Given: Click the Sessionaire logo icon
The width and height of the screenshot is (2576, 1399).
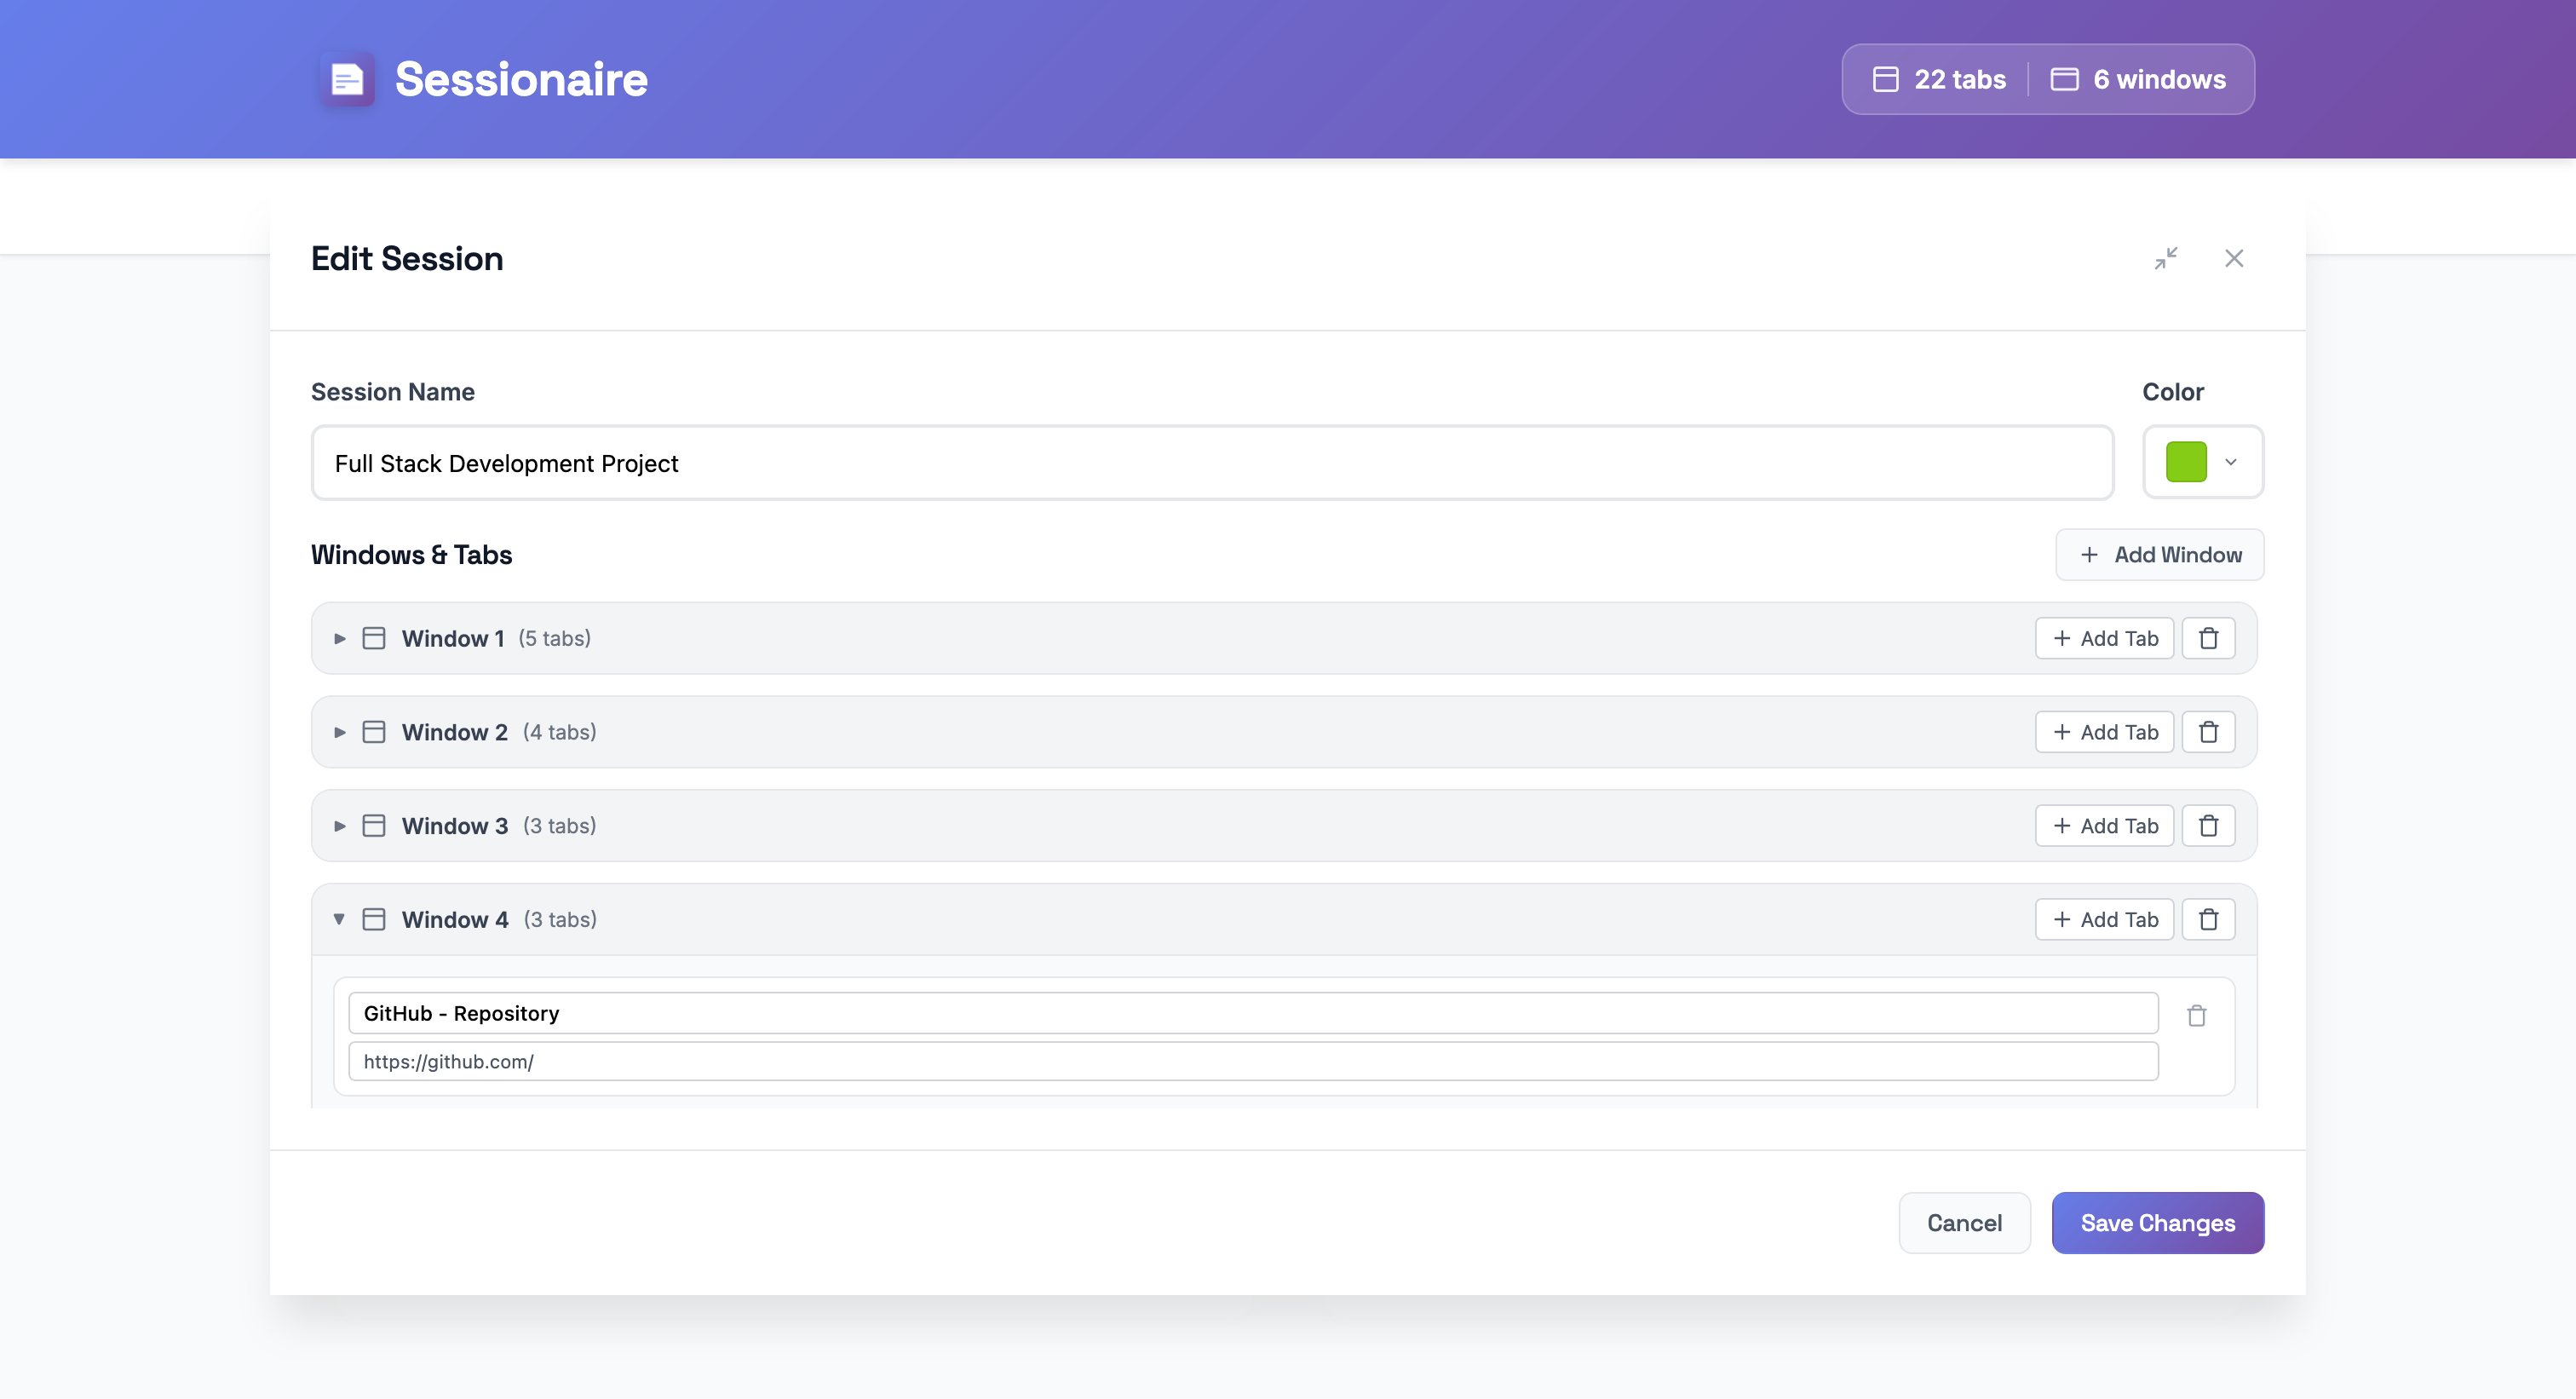Looking at the screenshot, I should pos(347,79).
